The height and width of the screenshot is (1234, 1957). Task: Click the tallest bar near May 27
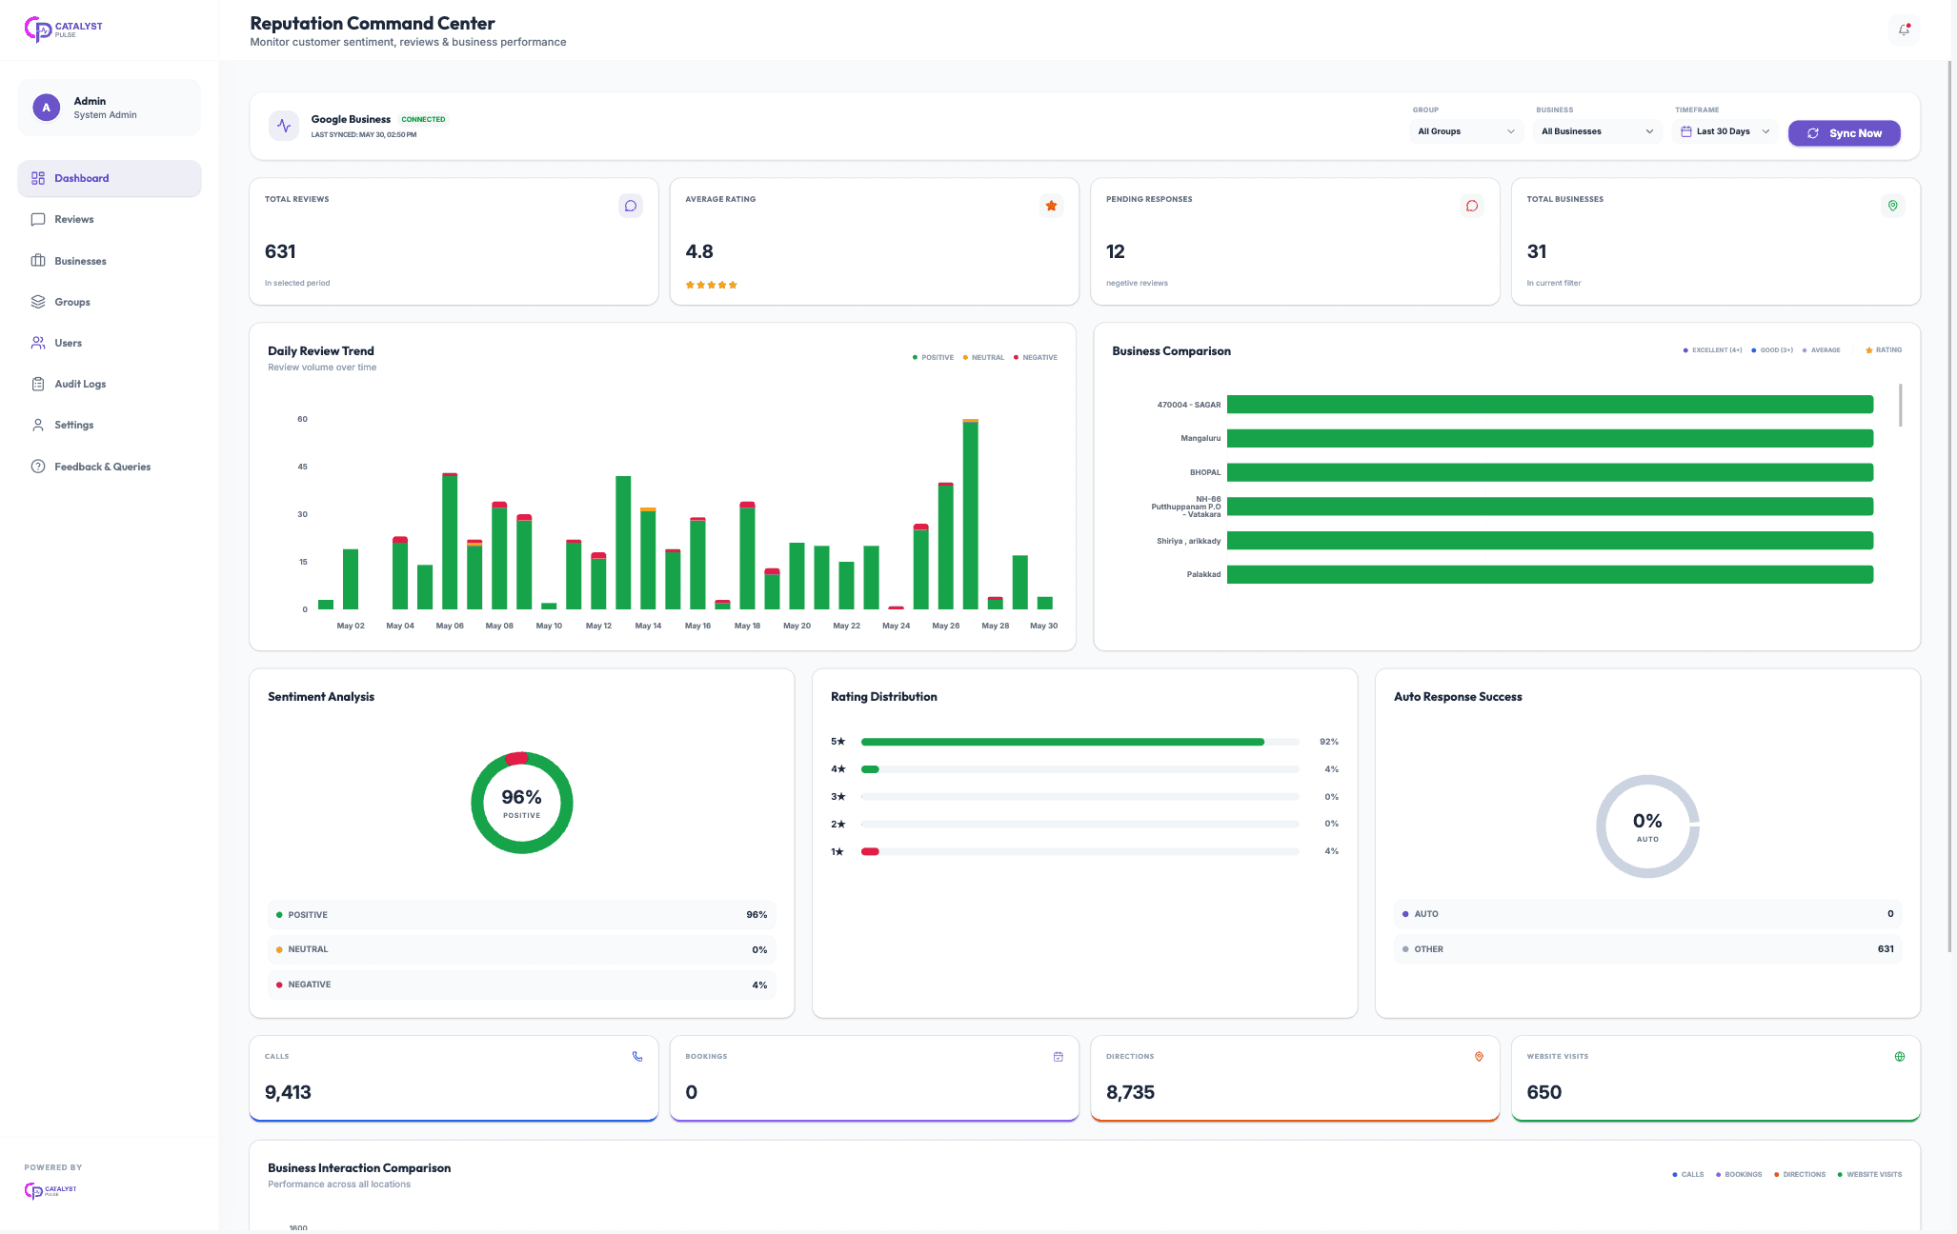pos(971,514)
